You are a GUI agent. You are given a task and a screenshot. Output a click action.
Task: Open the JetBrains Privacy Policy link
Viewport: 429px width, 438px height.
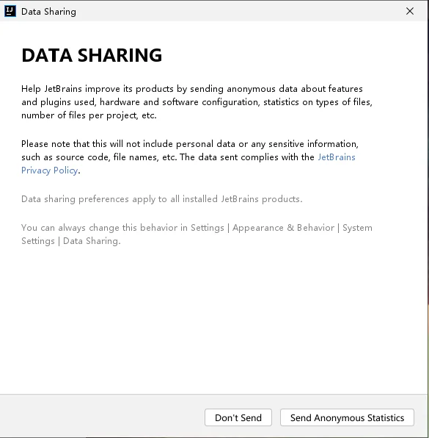(x=337, y=157)
